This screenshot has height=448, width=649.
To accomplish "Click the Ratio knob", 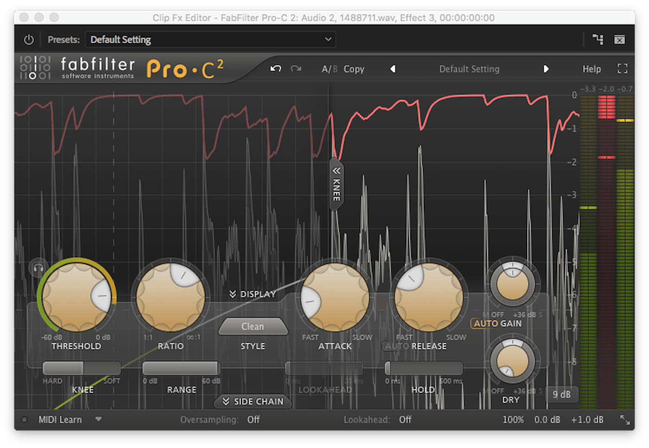I will point(171,297).
